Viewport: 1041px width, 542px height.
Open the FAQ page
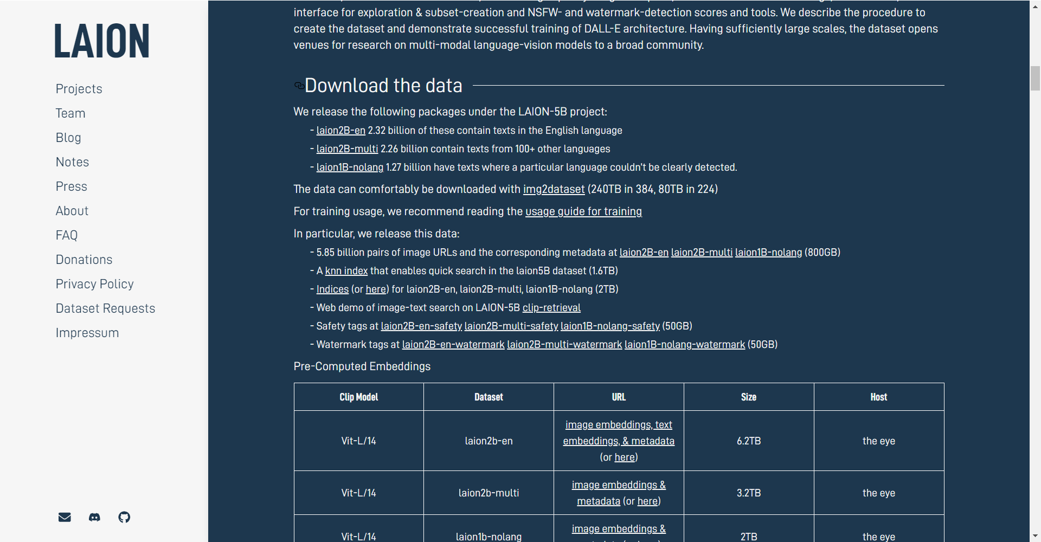(x=67, y=235)
